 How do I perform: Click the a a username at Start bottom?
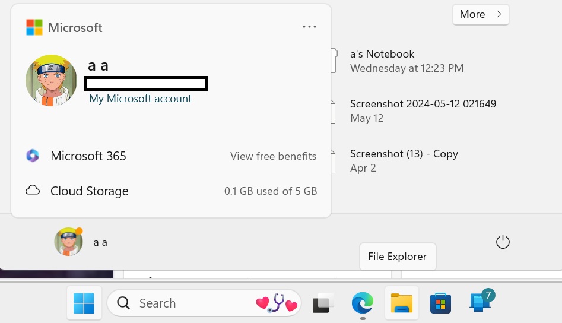coord(100,243)
